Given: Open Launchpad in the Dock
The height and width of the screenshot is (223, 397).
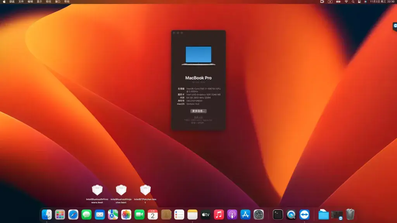Looking at the screenshot, I should tap(60, 214).
